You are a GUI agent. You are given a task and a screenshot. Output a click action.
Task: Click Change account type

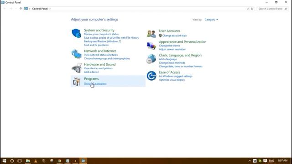click(174, 36)
